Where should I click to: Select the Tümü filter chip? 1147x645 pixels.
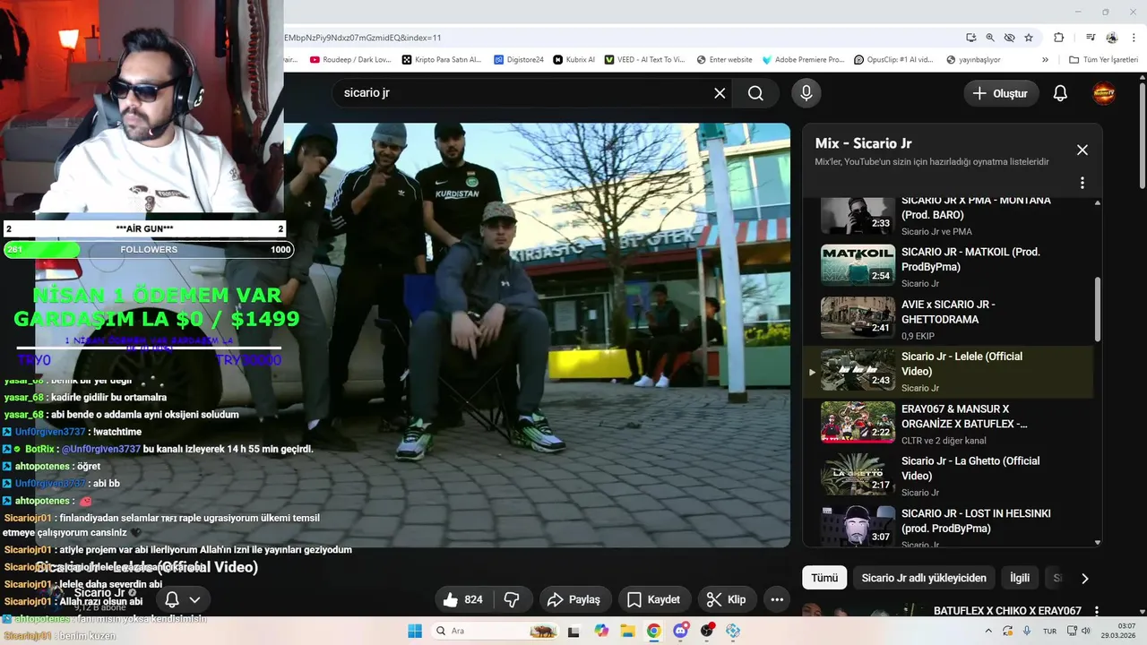tap(824, 578)
